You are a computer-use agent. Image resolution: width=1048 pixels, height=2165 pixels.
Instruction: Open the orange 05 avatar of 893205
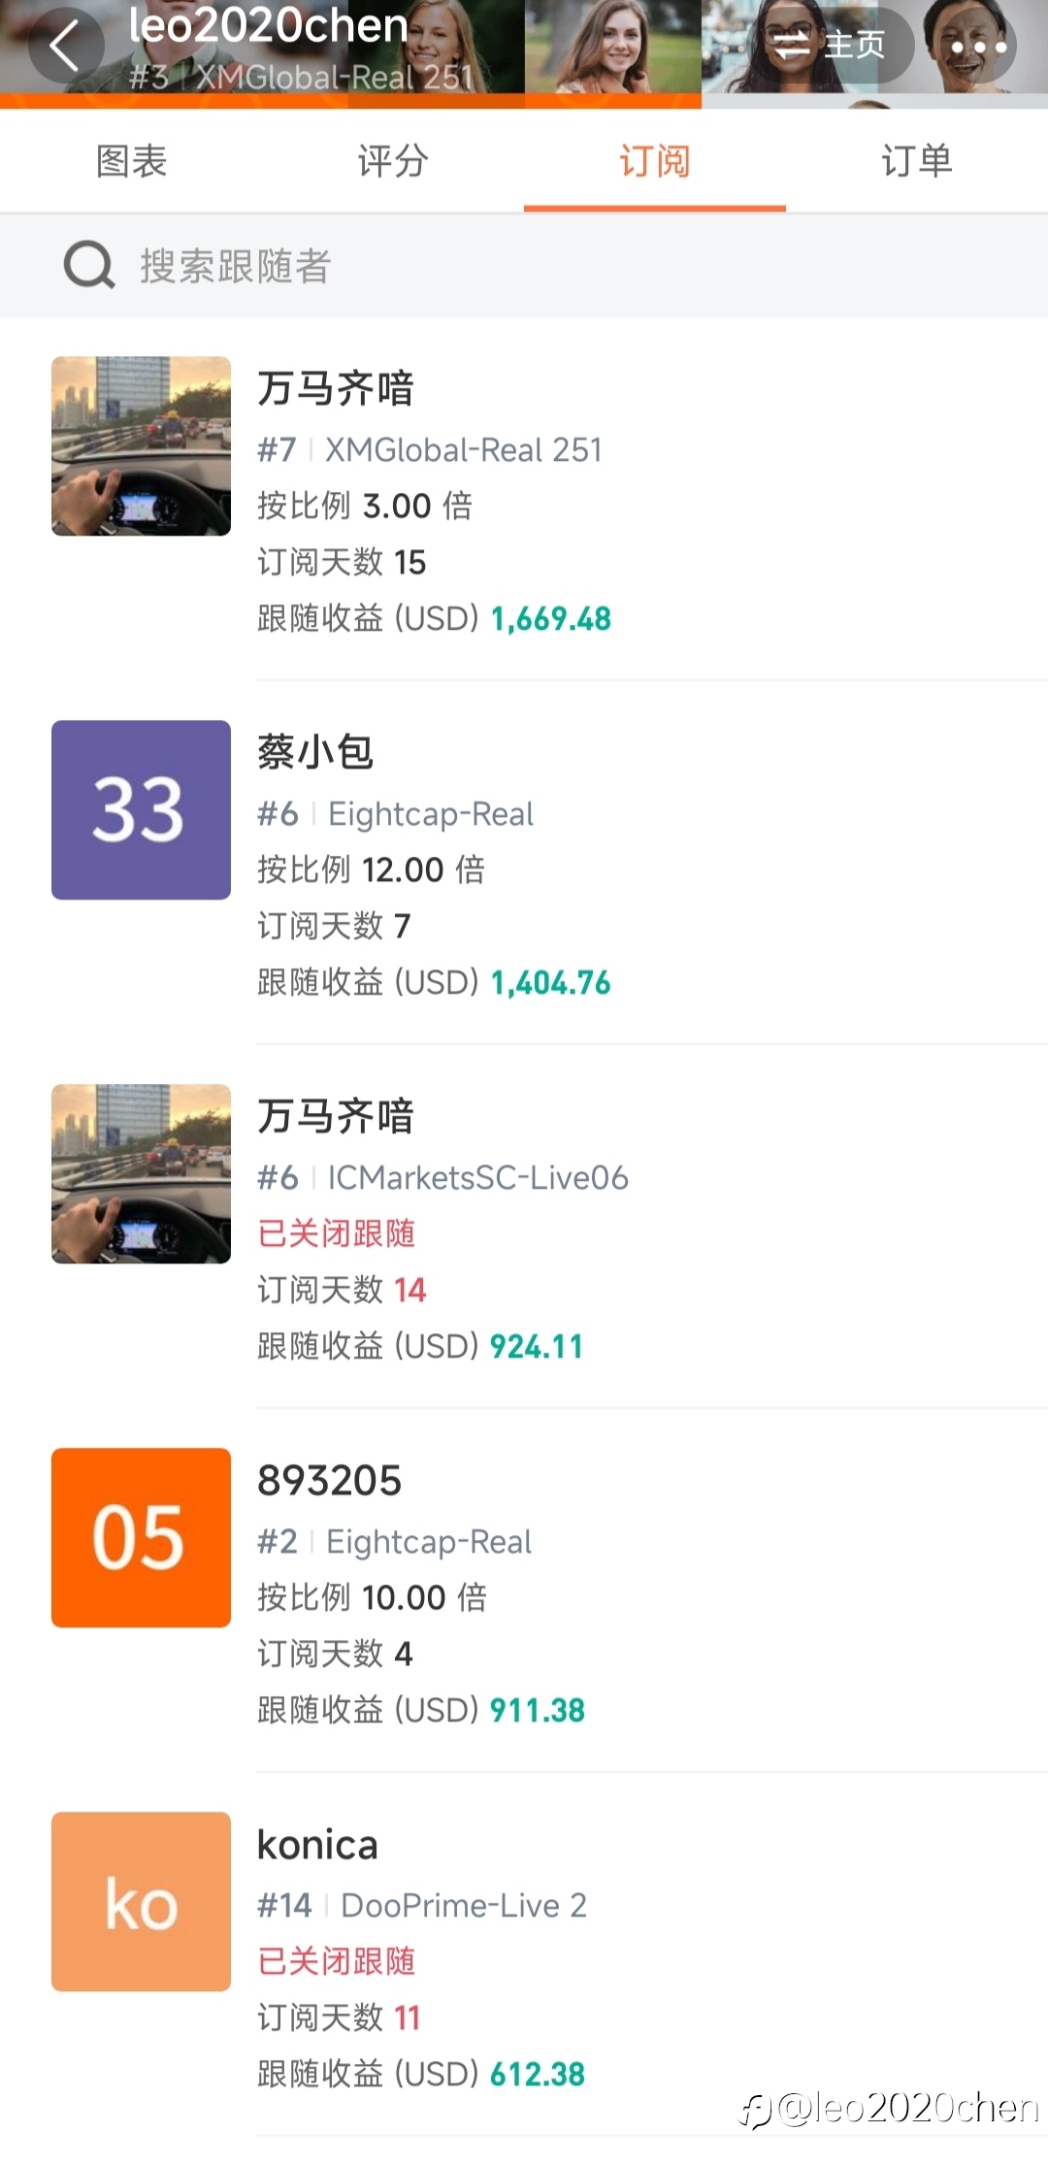click(x=141, y=1537)
